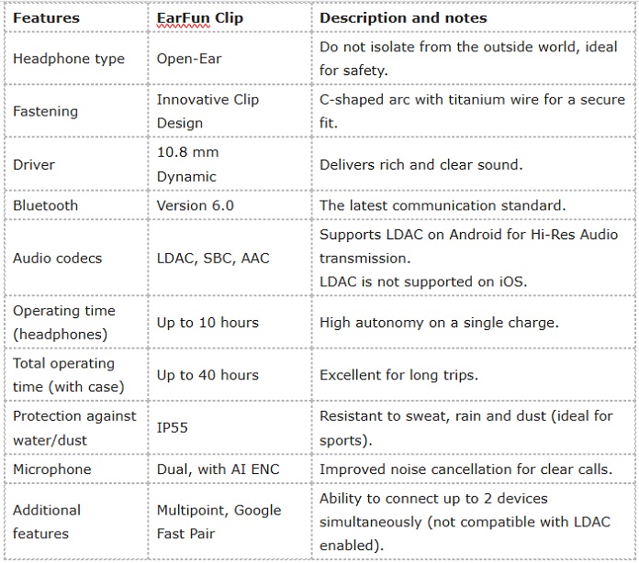Click the Up to 10 hours cell
The width and height of the screenshot is (639, 563).
tap(230, 323)
